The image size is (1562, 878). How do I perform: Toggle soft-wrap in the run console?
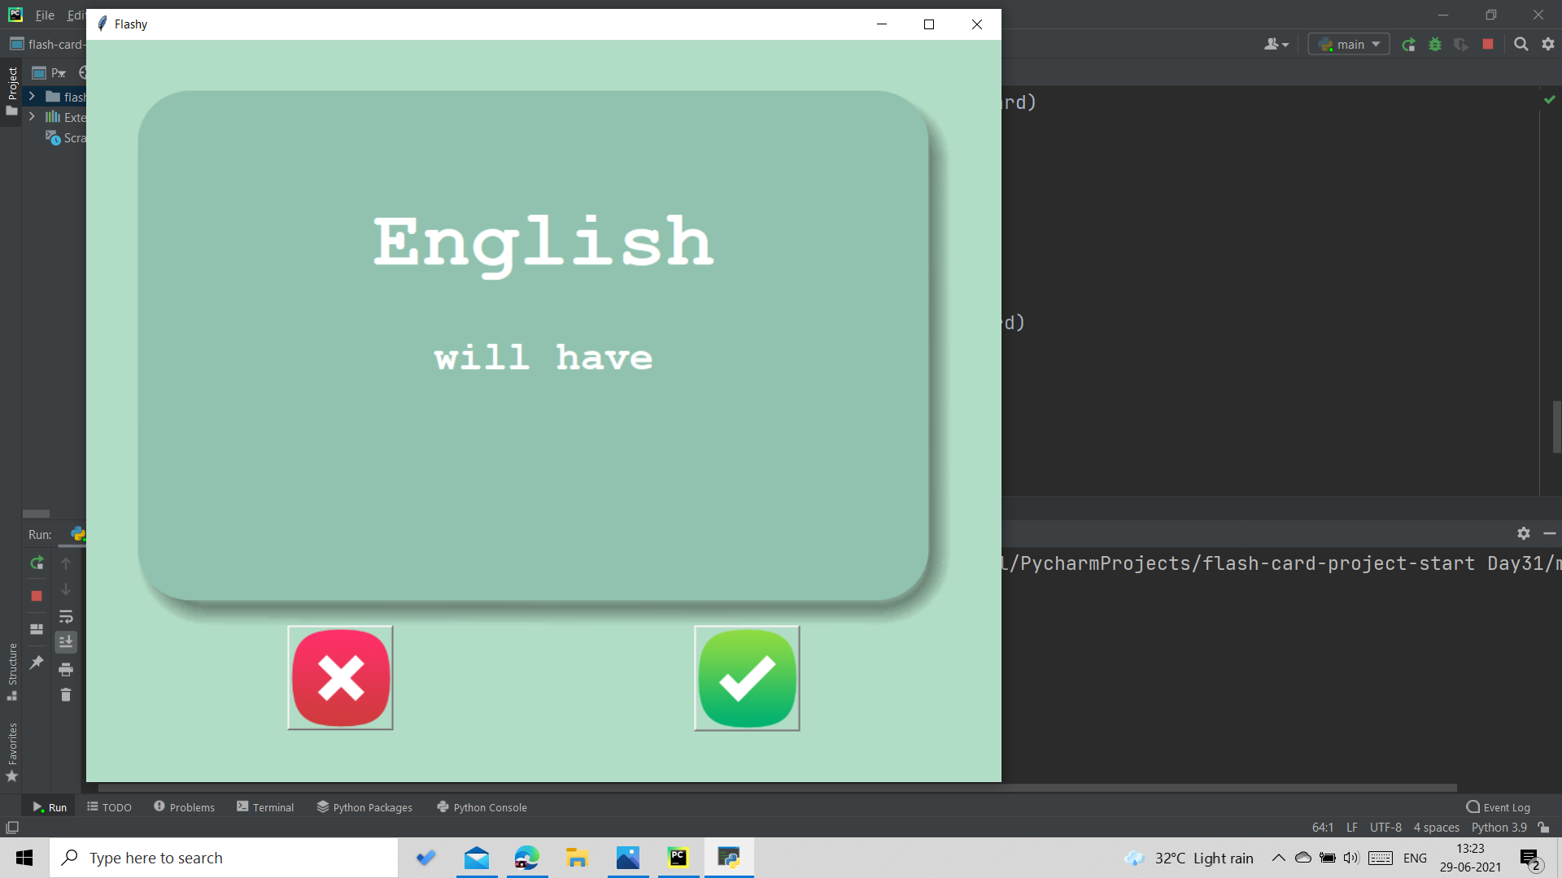pos(66,617)
